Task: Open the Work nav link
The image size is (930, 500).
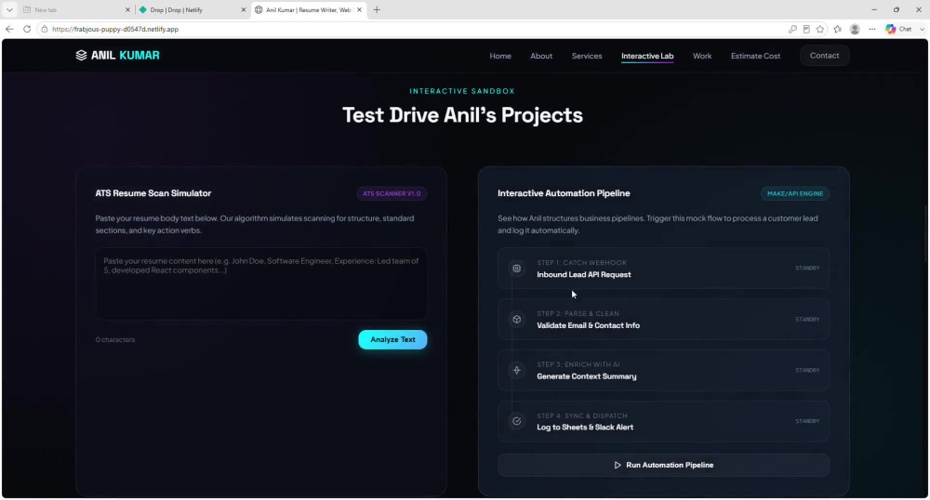Action: pyautogui.click(x=702, y=56)
